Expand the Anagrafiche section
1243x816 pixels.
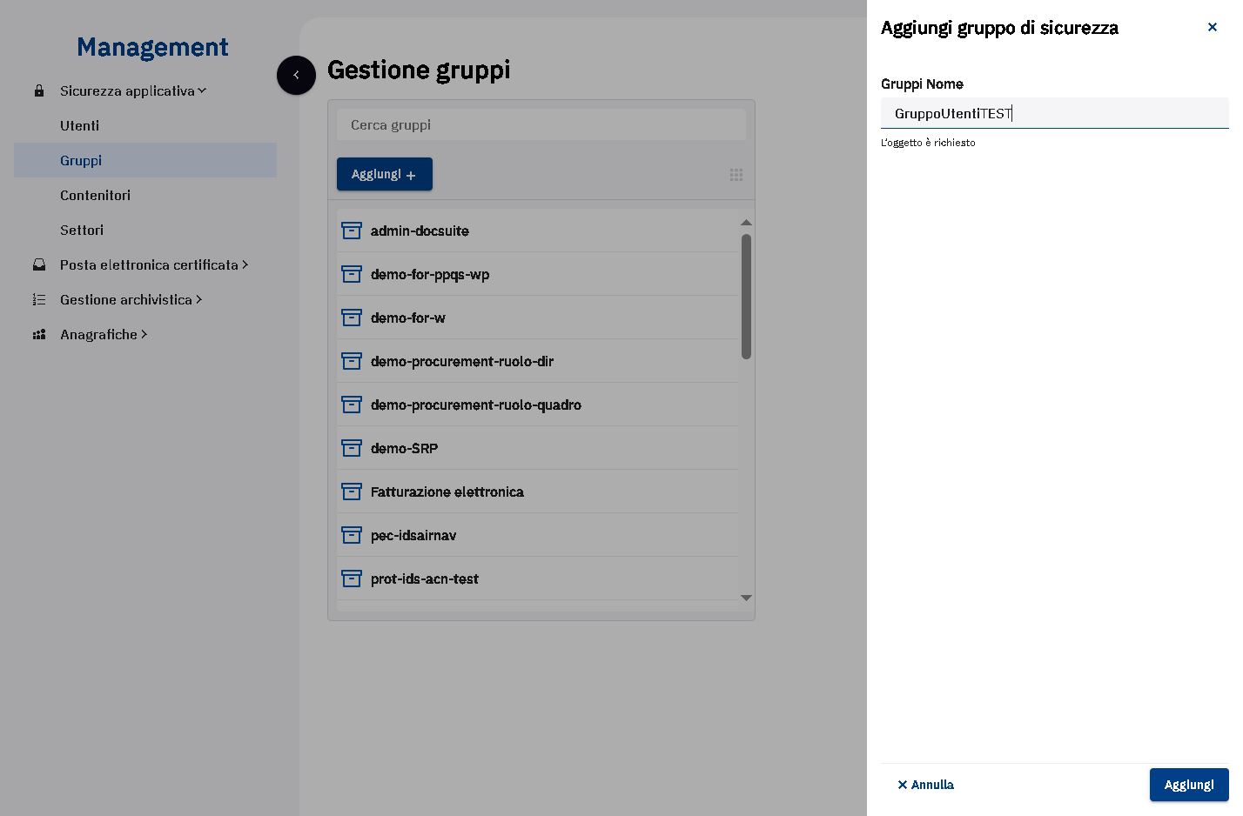(144, 334)
